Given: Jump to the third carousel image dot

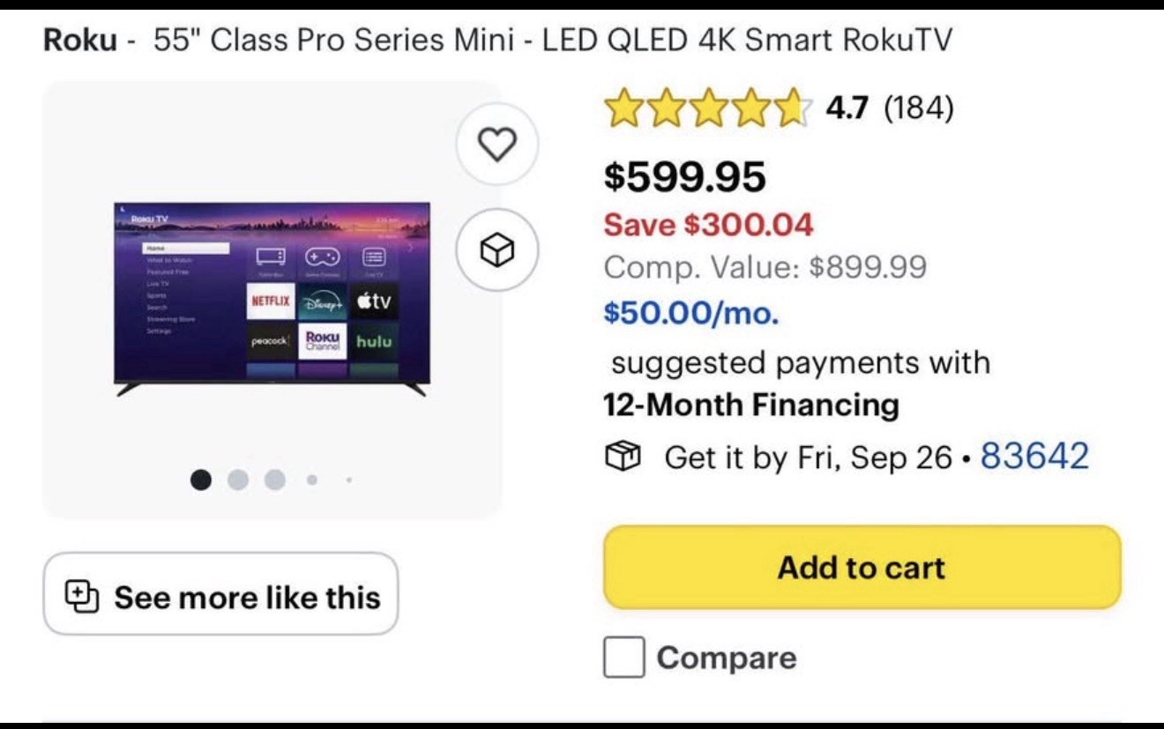Looking at the screenshot, I should pos(275,480).
